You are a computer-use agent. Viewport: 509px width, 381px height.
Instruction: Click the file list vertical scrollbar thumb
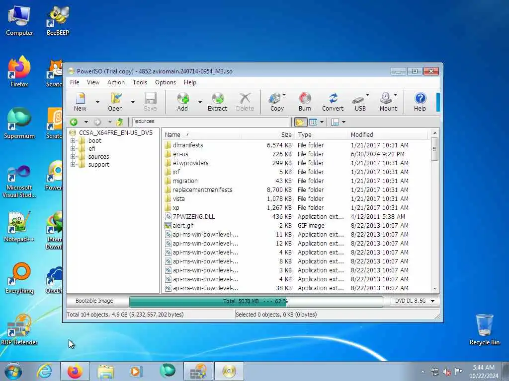[x=434, y=149]
